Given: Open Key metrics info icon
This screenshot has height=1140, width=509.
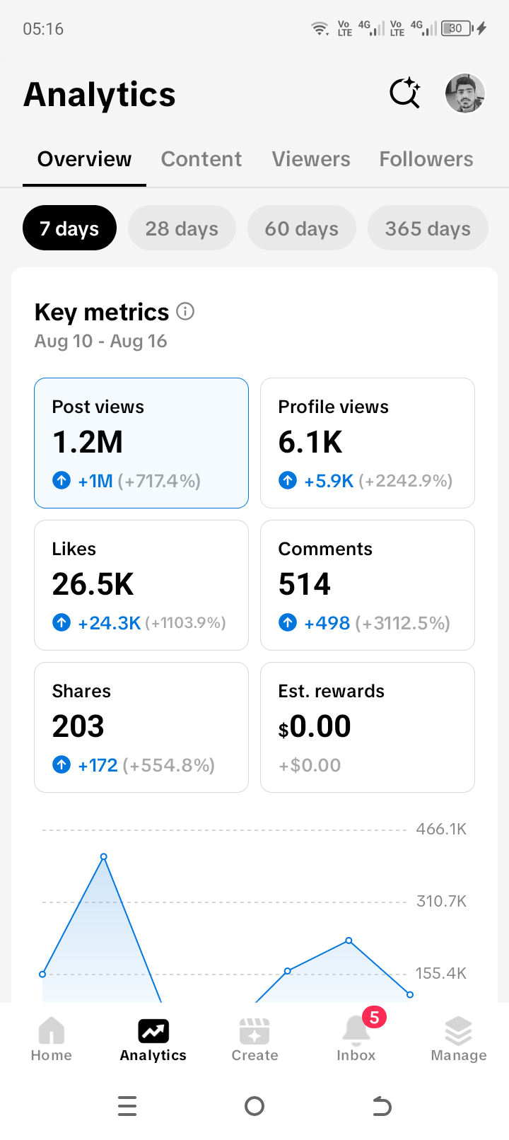Looking at the screenshot, I should (x=185, y=311).
